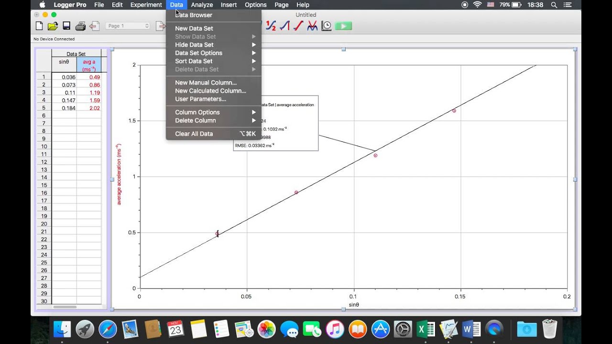612x344 pixels.
Task: Open the Help menu
Action: tap(303, 5)
